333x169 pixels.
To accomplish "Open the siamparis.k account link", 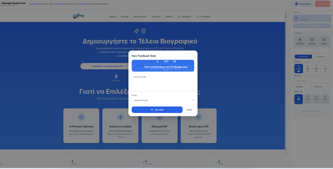I will [x=185, y=16].
